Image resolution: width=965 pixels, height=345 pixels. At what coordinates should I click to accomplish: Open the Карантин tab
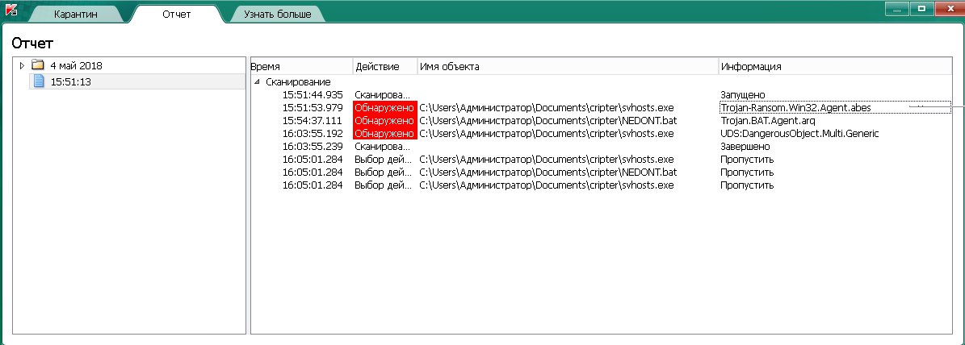point(76,14)
